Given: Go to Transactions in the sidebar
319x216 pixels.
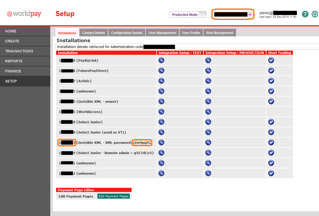Looking at the screenshot, I should point(19,51).
